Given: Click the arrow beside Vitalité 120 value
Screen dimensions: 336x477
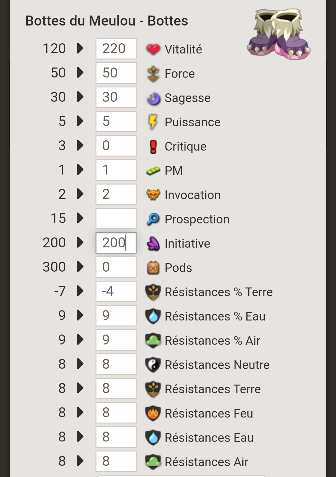Looking at the screenshot, I should coord(80,48).
